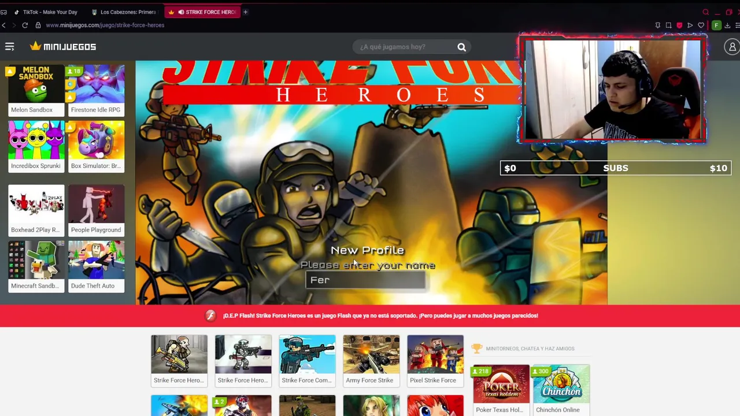Screen dimensions: 740x416
Task: Open the red ad blocker shield icon
Action: coord(679,25)
